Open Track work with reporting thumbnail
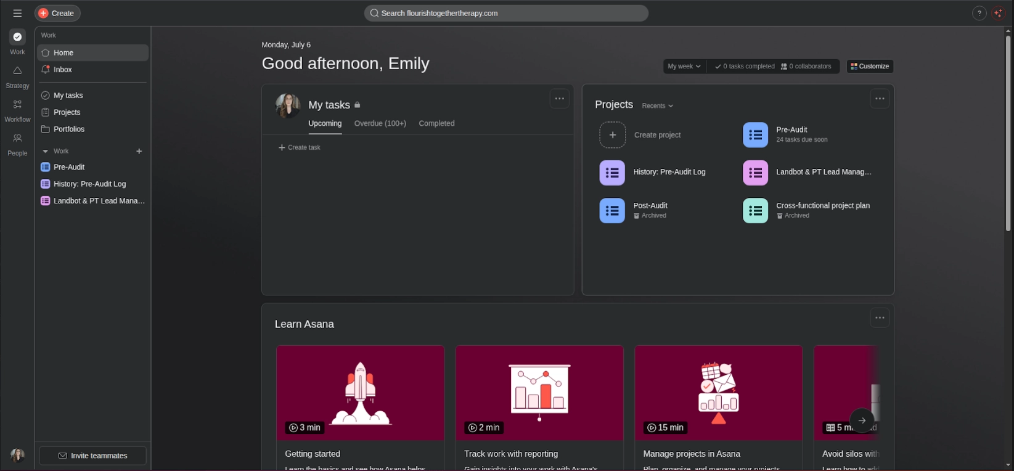1014x471 pixels. pos(539,393)
